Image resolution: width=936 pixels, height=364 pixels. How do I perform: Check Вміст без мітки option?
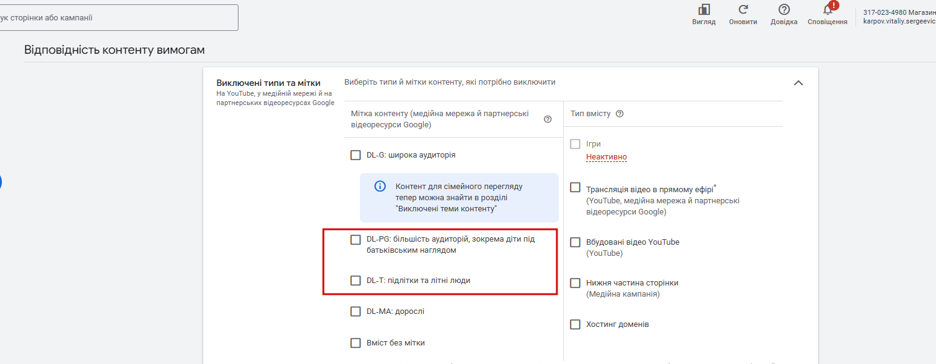(x=356, y=343)
